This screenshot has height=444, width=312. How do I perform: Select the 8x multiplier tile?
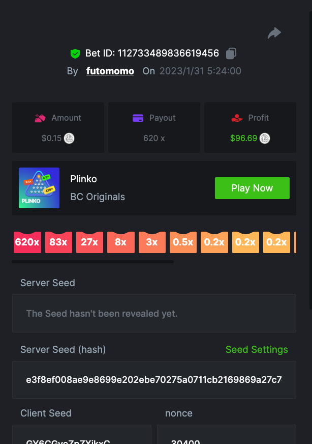(120, 242)
